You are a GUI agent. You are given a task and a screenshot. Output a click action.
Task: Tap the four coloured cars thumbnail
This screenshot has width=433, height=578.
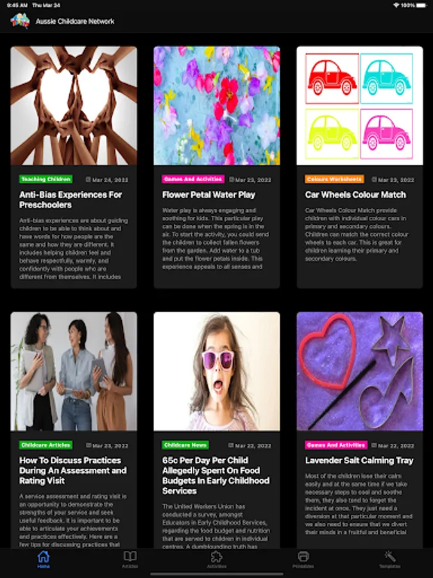(360, 105)
